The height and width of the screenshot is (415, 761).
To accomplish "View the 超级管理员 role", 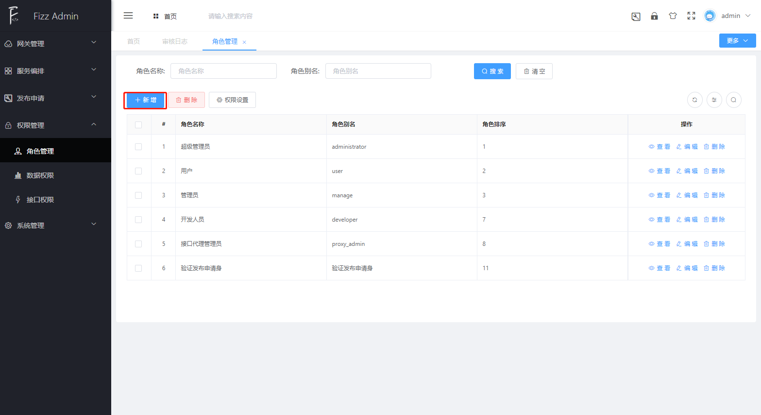I will pyautogui.click(x=660, y=147).
